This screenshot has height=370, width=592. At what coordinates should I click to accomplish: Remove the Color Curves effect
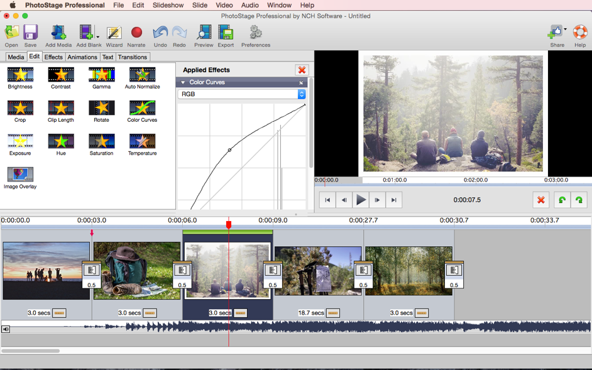(x=301, y=83)
